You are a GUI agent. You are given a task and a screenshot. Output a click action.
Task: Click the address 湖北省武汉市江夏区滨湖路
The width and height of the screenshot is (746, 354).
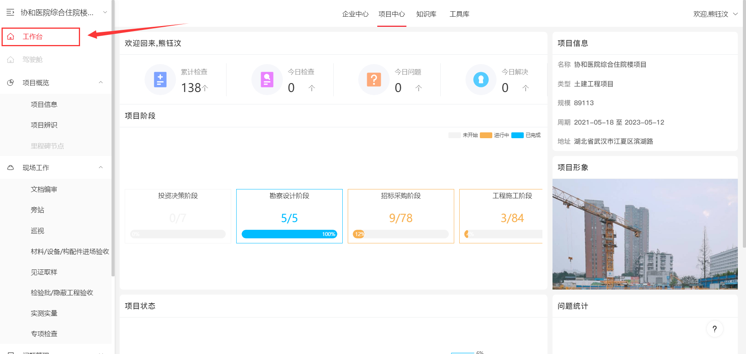[614, 141]
